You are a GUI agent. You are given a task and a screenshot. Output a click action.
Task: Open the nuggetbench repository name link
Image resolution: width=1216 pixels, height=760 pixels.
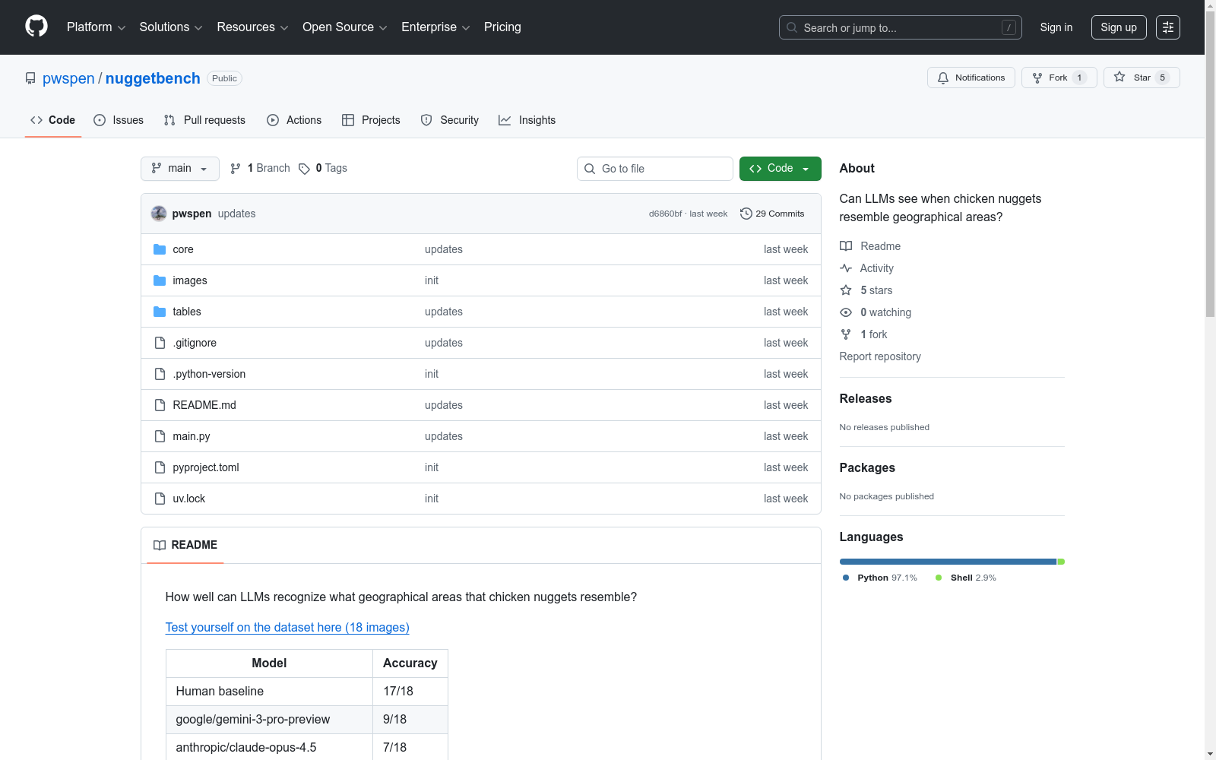click(x=153, y=78)
